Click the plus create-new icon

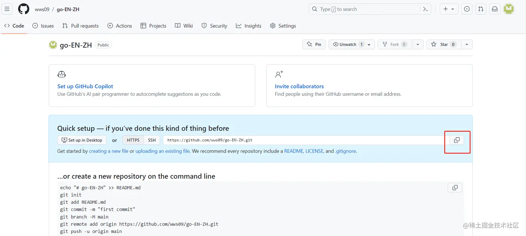point(445,9)
